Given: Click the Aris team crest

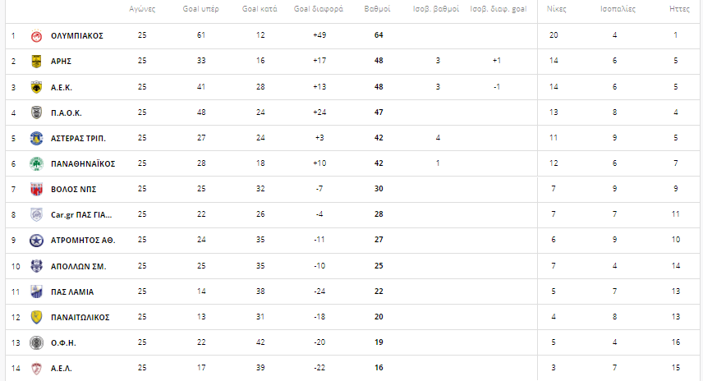Looking at the screenshot, I should click(x=36, y=61).
